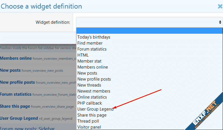The height and width of the screenshot is (130, 223).
Task: Open the Widget definition dropdown arrow
Action: [220, 22]
